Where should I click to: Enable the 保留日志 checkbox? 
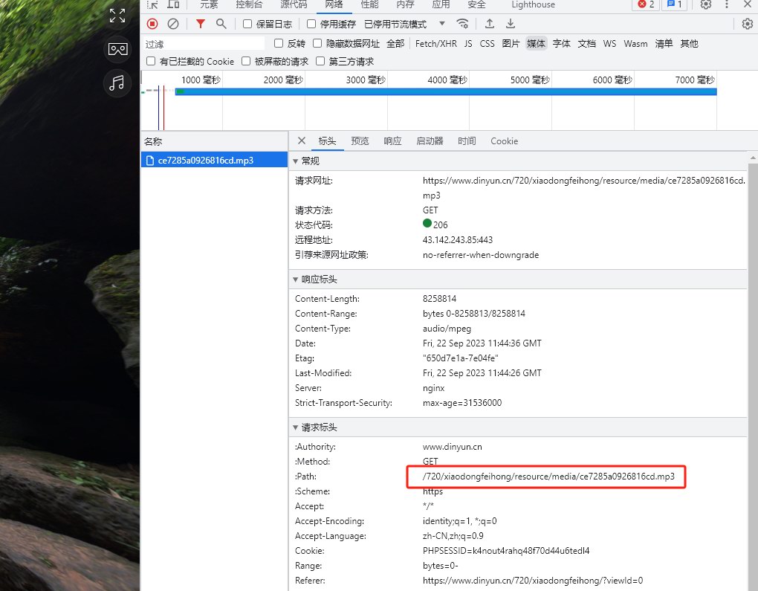pos(246,23)
